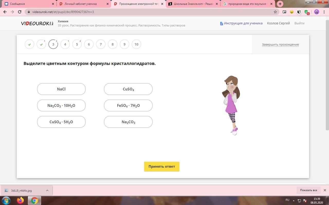Click the Завершить прохождение link
This screenshot has width=329, height=205.
tap(280, 45)
